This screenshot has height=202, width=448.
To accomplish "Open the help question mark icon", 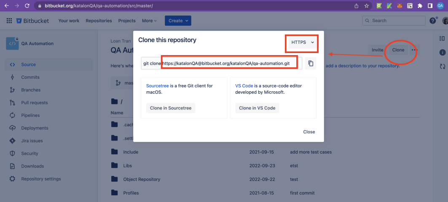I will click(x=432, y=21).
